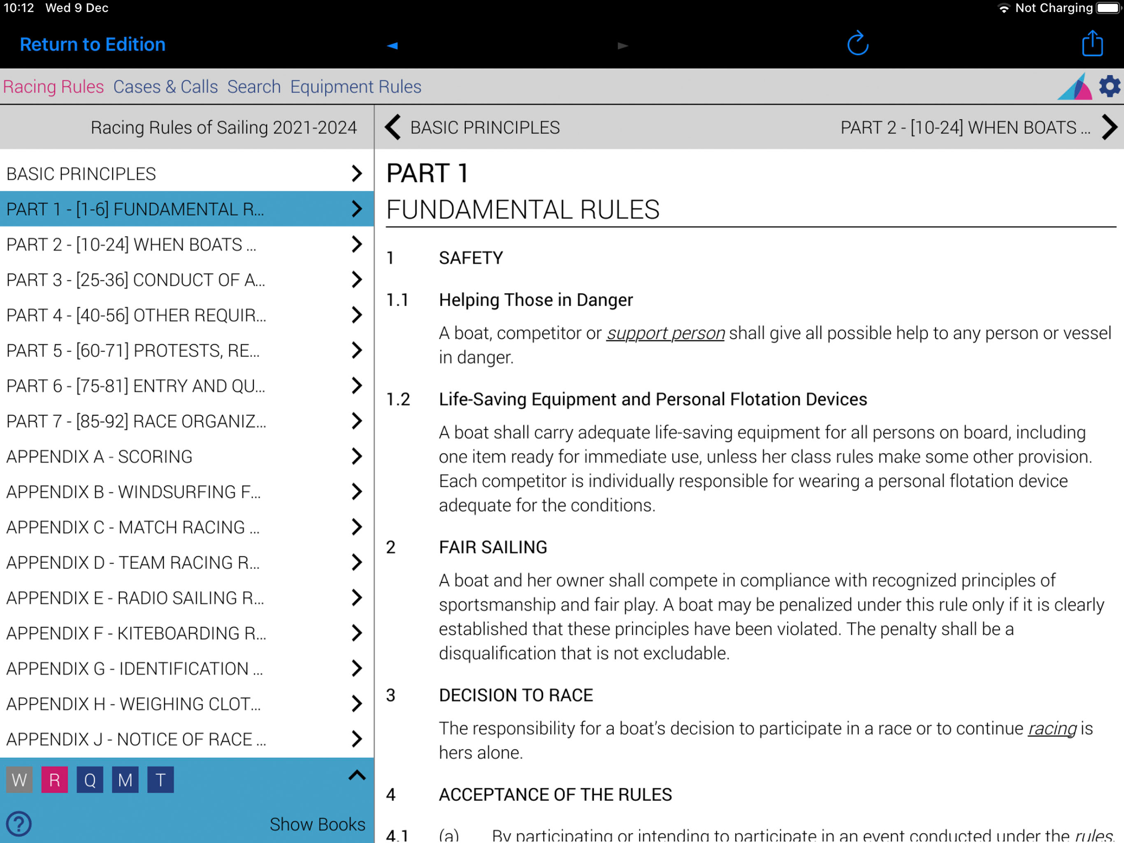Image resolution: width=1124 pixels, height=843 pixels.
Task: Toggle the pink R book badge
Action: click(54, 780)
